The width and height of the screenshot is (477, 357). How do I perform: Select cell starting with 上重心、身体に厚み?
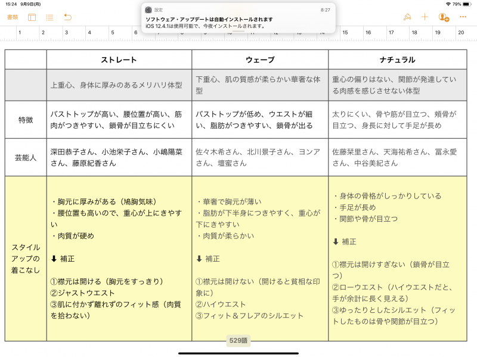[119, 85]
